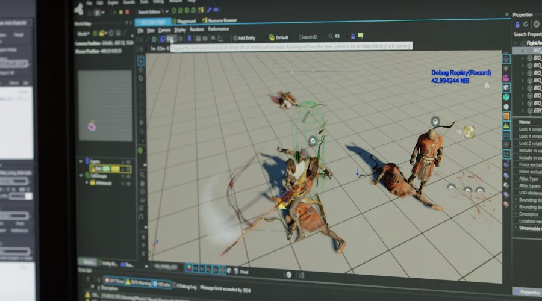Expand the Descriptor property
The image size is (542, 301).
[x=516, y=214]
